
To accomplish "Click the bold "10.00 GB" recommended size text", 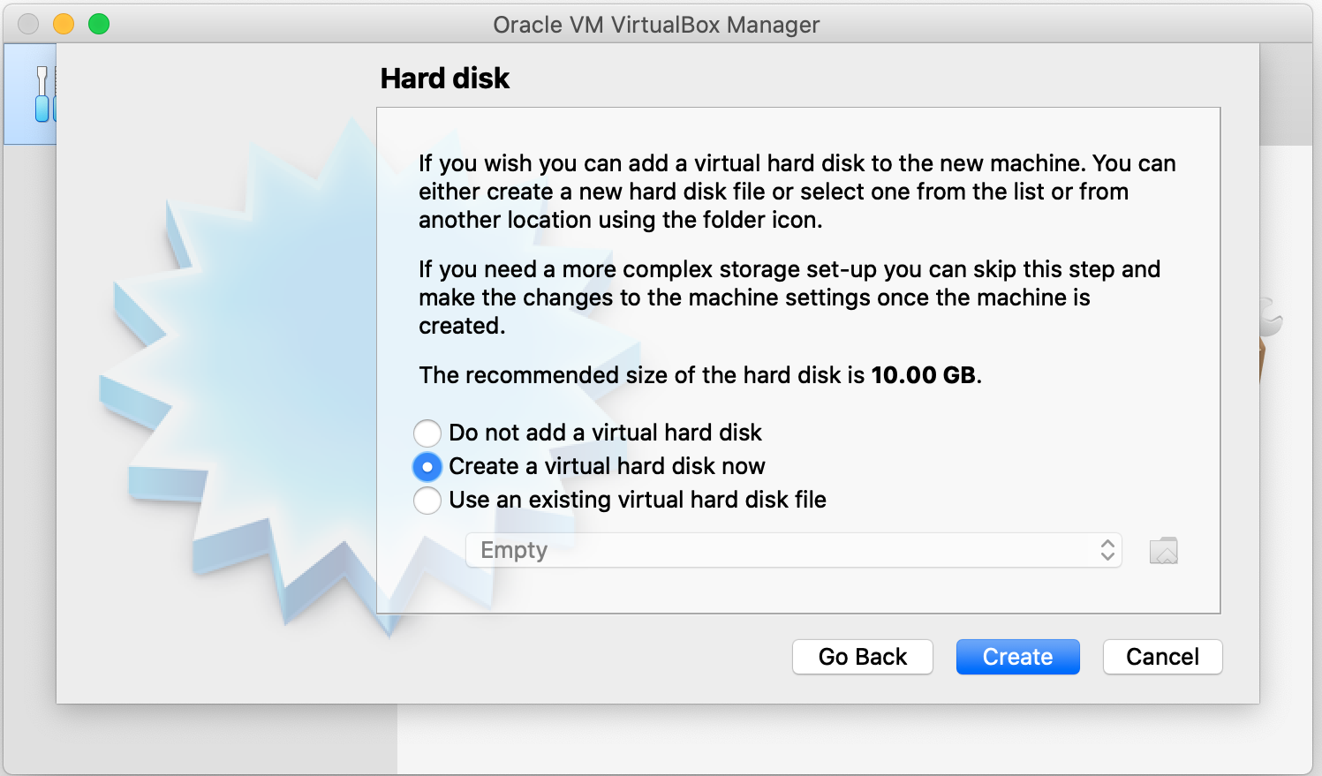I will [924, 375].
